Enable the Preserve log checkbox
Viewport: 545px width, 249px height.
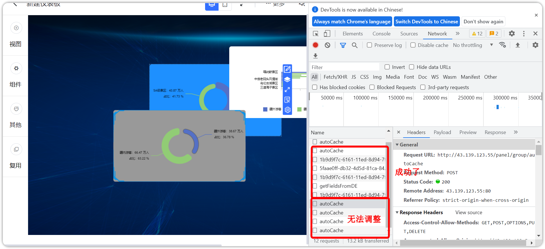click(369, 45)
